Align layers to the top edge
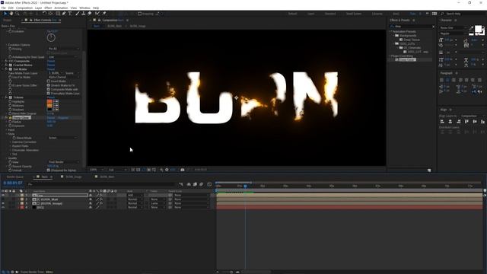487x274 pixels. [466, 122]
